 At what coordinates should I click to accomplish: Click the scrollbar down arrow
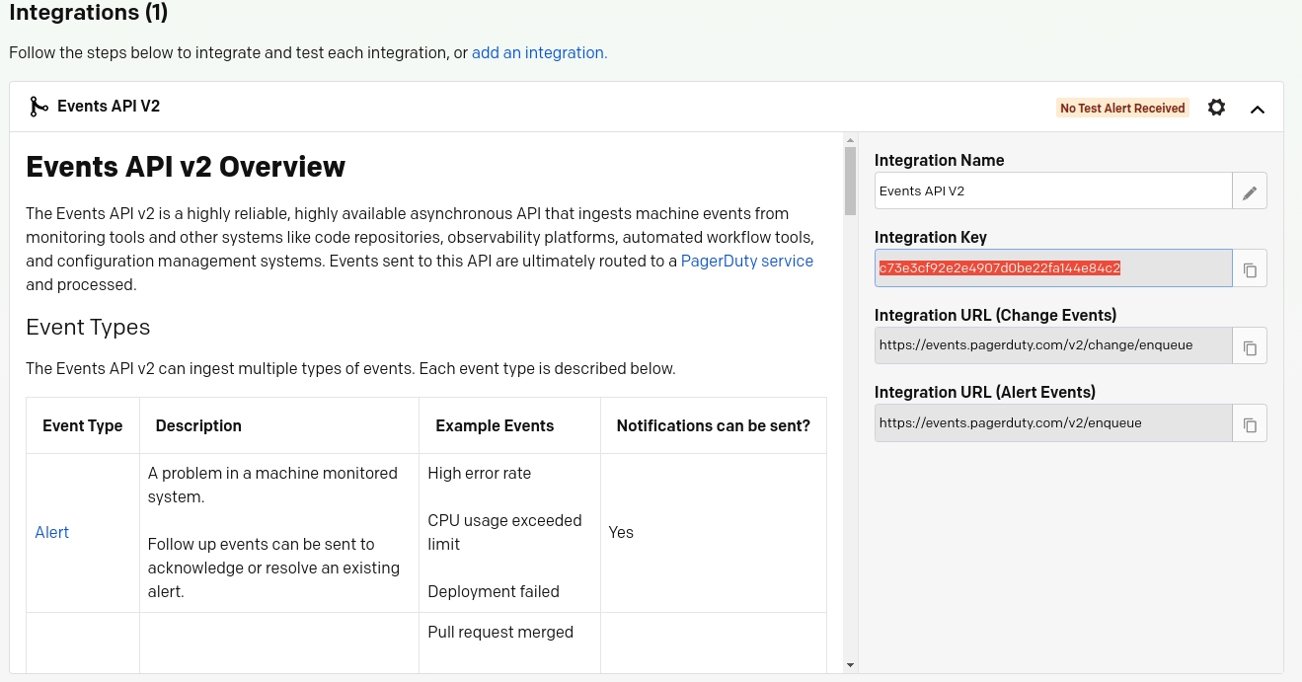[x=850, y=665]
